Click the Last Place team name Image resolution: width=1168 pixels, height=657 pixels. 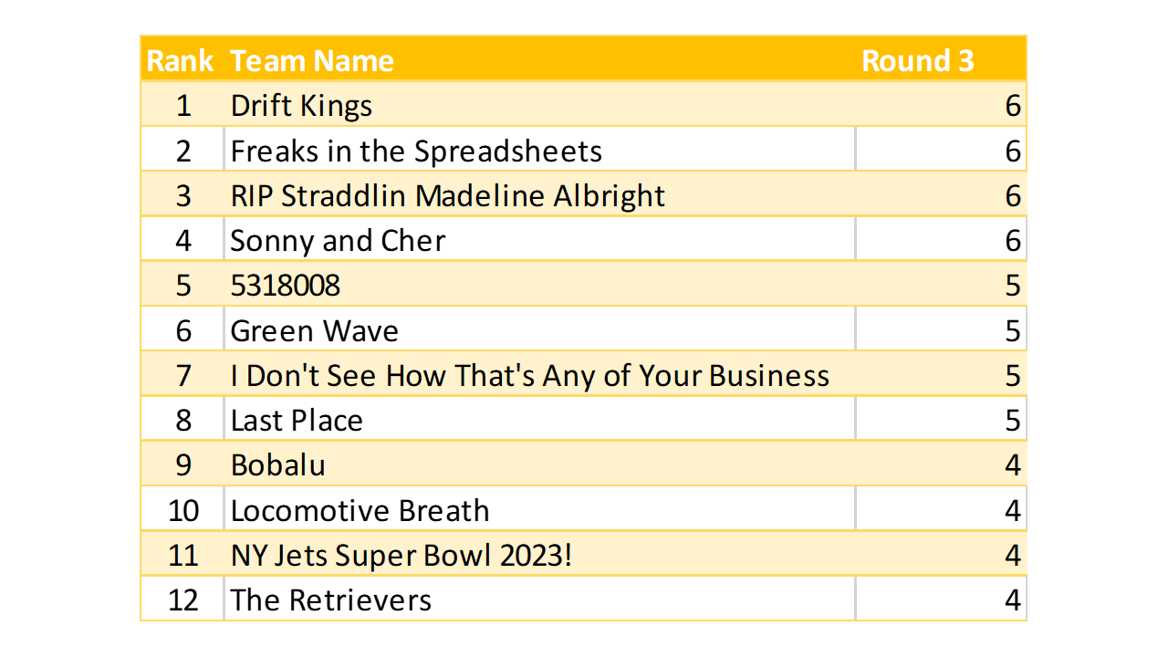(297, 421)
